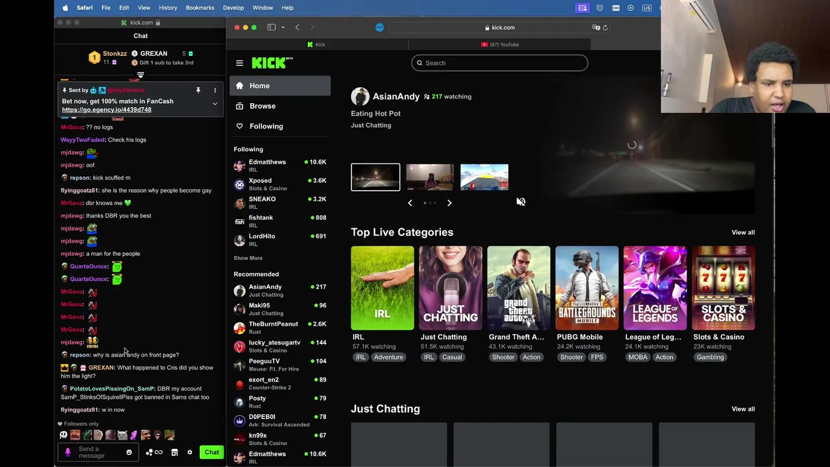830x467 pixels.
Task: Open the Slots & Casino category card
Action: coord(724,288)
